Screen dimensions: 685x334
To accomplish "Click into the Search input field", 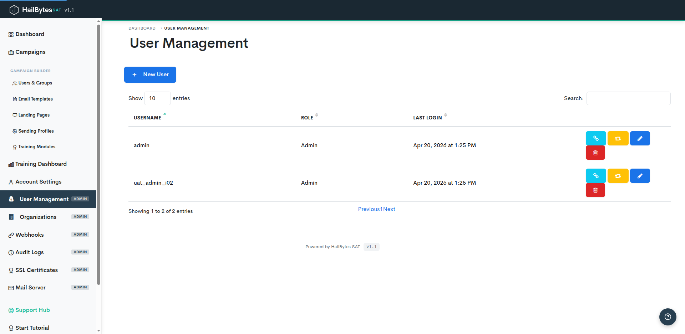I will 629,98.
